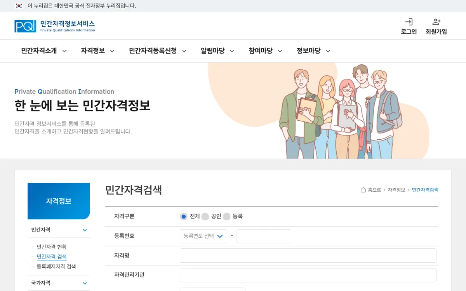Viewport: 466px width, 291px height.
Task: Expand the 민간자격등록신청 menu chevron
Action: click(x=184, y=51)
